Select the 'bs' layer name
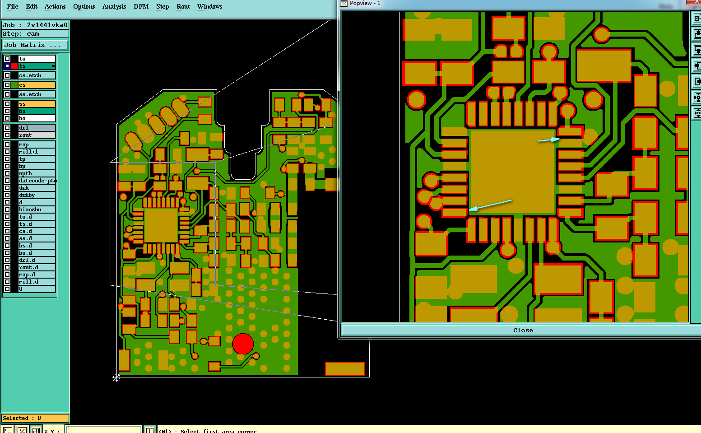The image size is (701, 433). (37, 111)
